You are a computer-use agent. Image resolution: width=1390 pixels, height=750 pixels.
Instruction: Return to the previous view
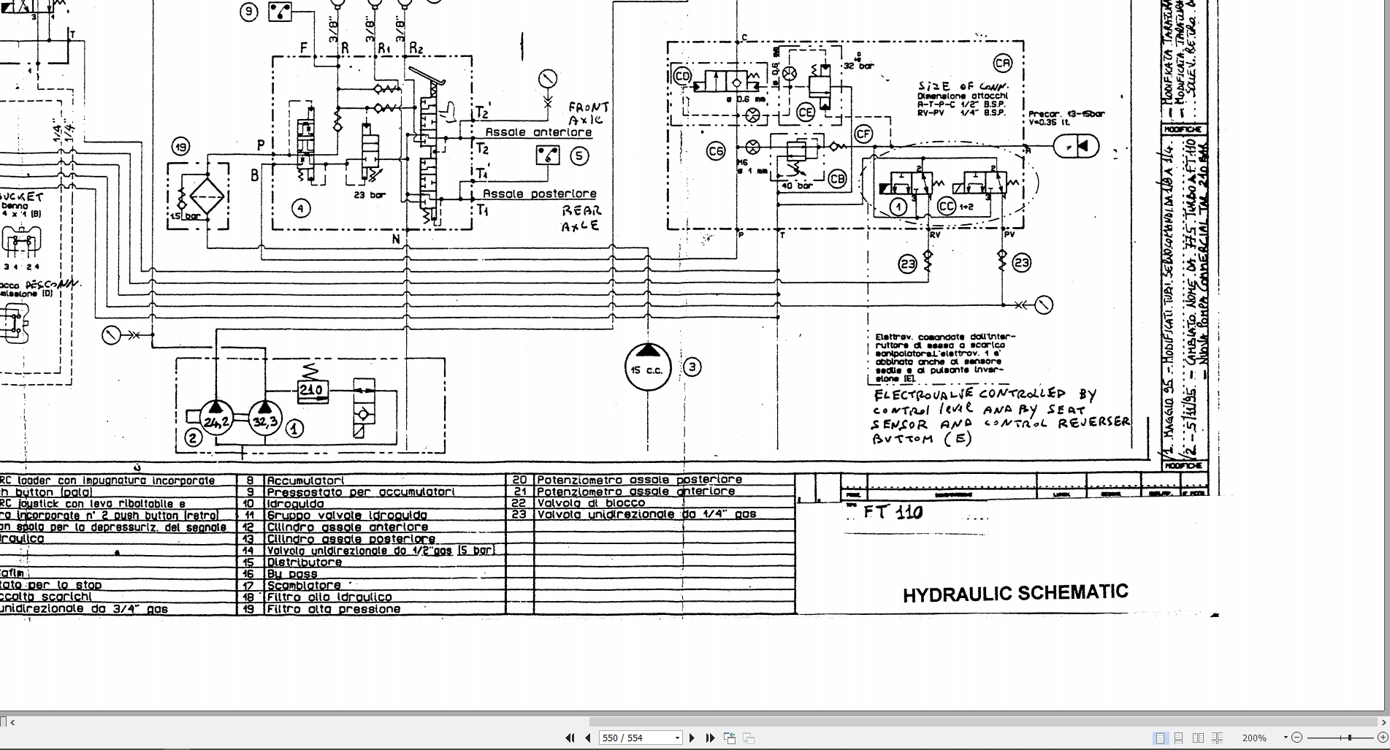coord(729,738)
